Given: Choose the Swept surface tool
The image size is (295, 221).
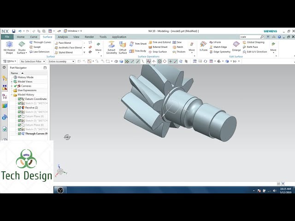Looking at the screenshot, I should pos(35,47).
